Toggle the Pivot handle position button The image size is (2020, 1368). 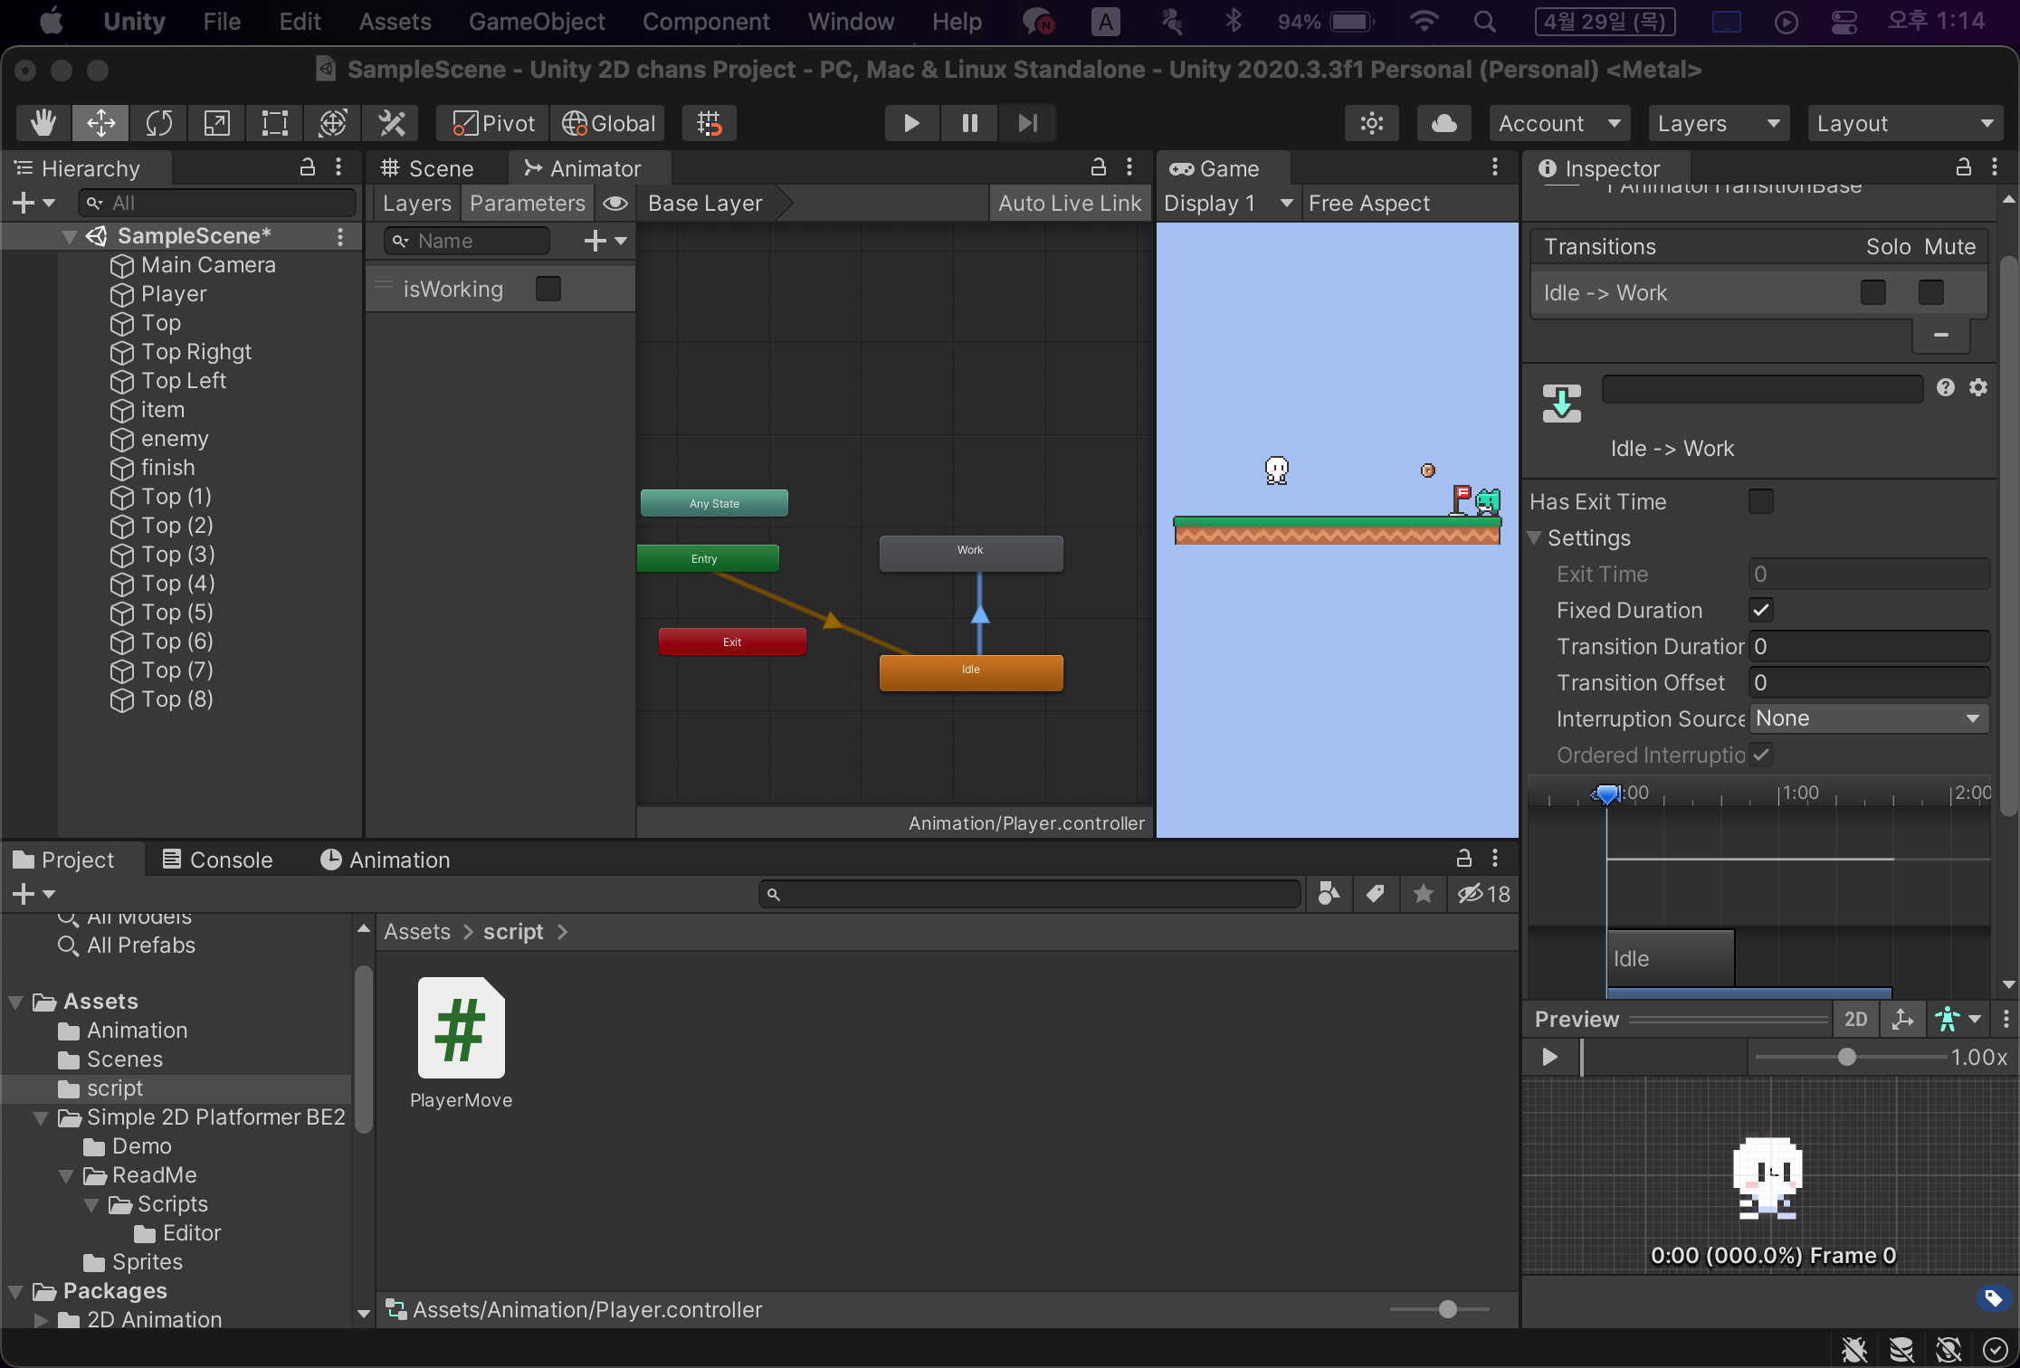[x=493, y=123]
